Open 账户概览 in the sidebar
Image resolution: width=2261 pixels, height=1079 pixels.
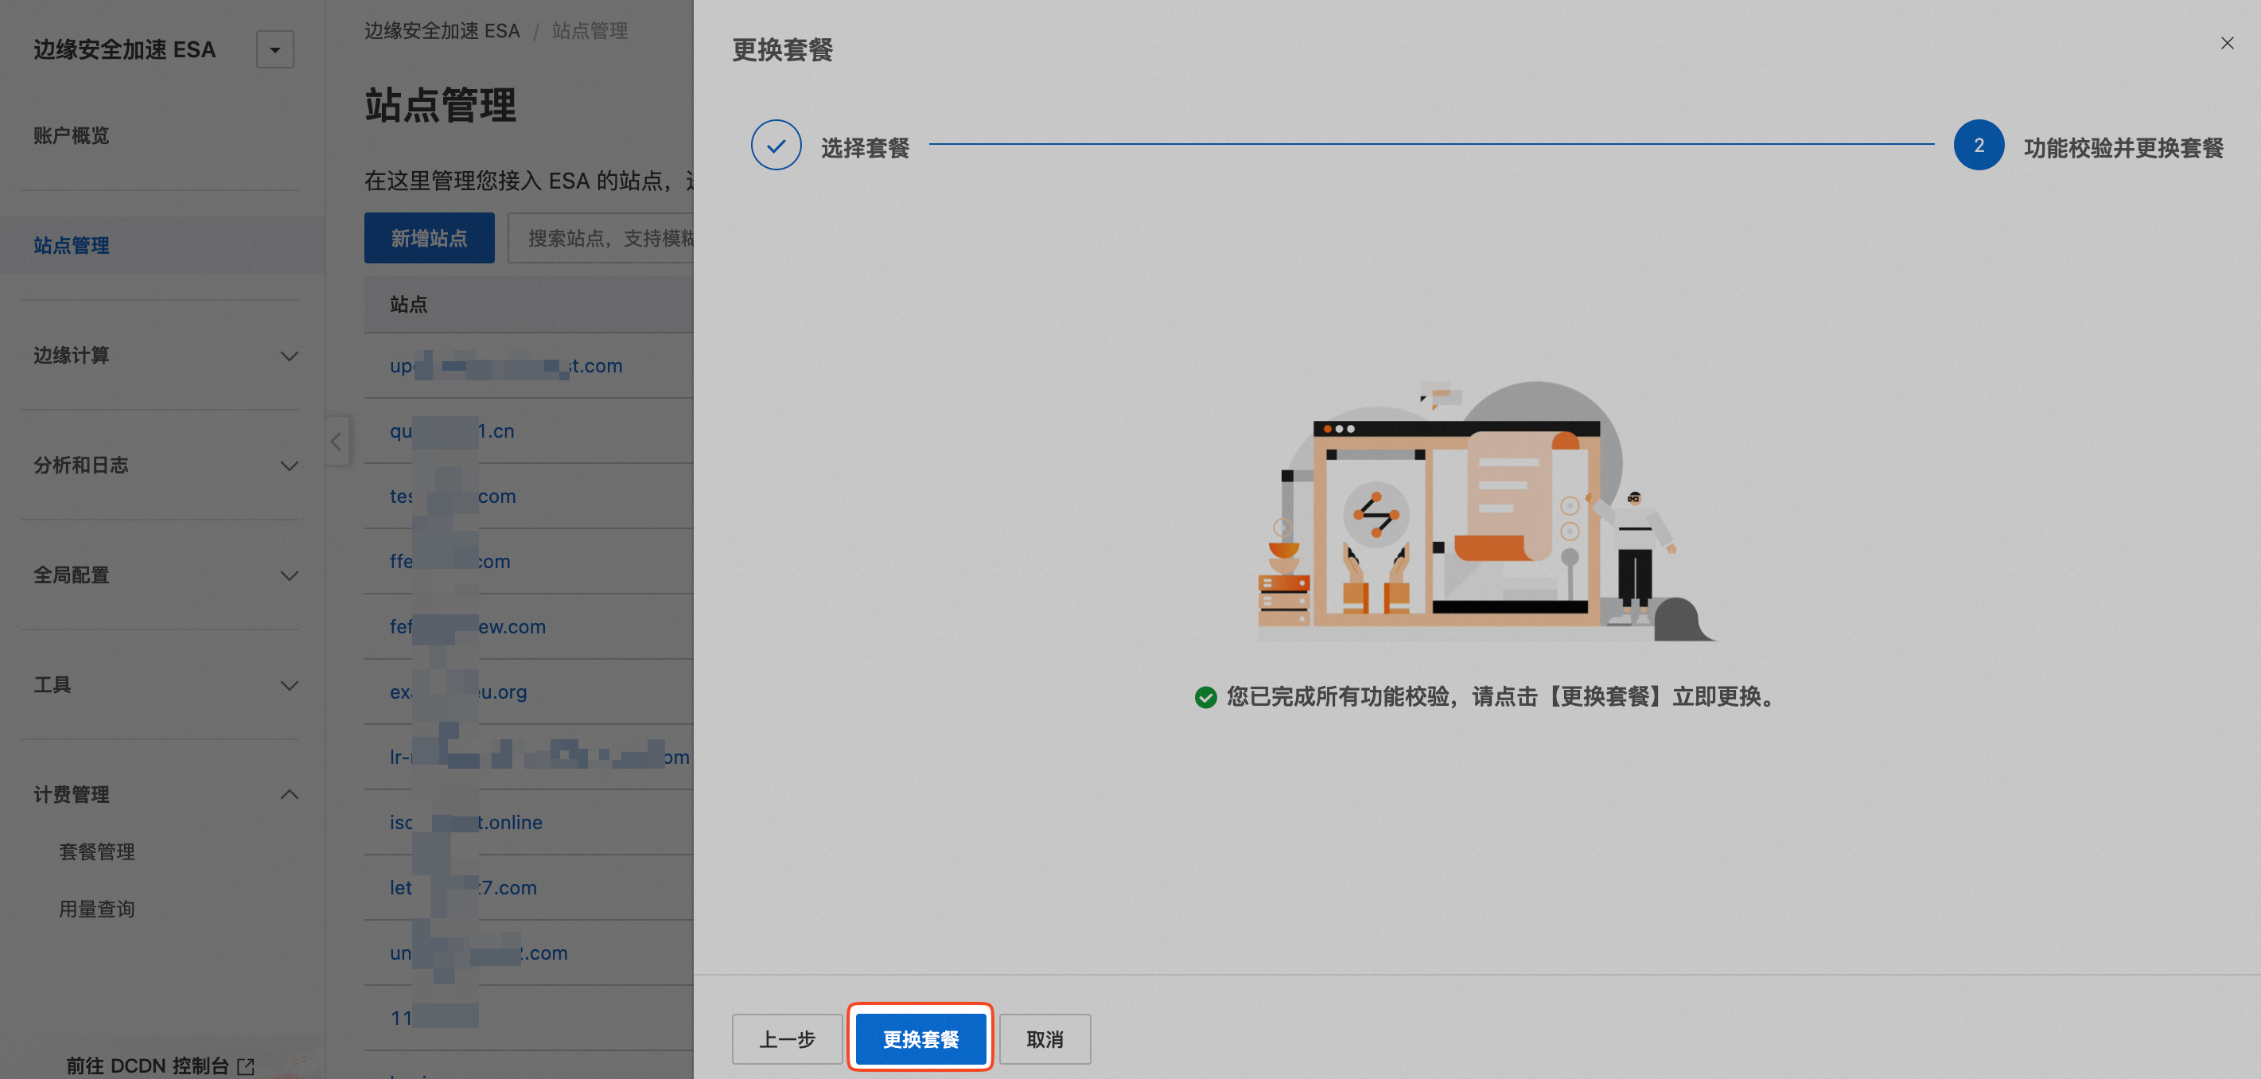[72, 136]
